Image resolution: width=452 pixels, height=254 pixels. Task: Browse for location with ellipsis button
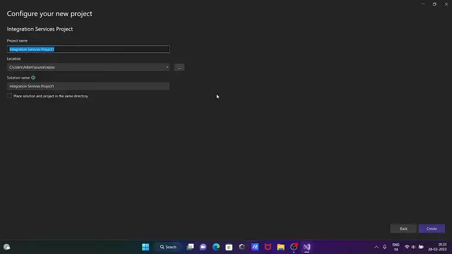pyautogui.click(x=179, y=67)
